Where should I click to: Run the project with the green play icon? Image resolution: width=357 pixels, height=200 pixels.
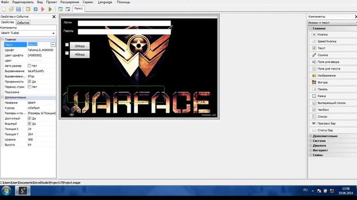point(50,9)
